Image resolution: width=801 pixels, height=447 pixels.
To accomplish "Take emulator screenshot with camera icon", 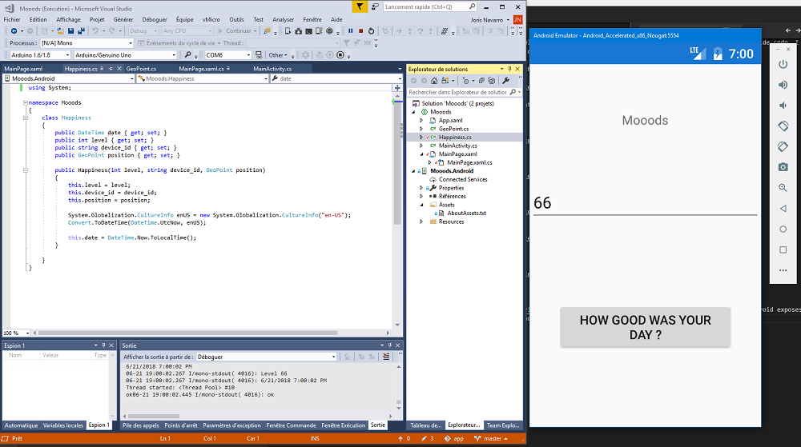I will [783, 167].
